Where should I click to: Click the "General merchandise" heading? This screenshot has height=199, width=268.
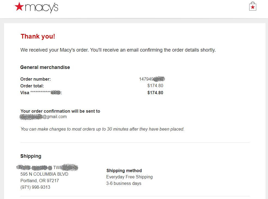coord(45,67)
